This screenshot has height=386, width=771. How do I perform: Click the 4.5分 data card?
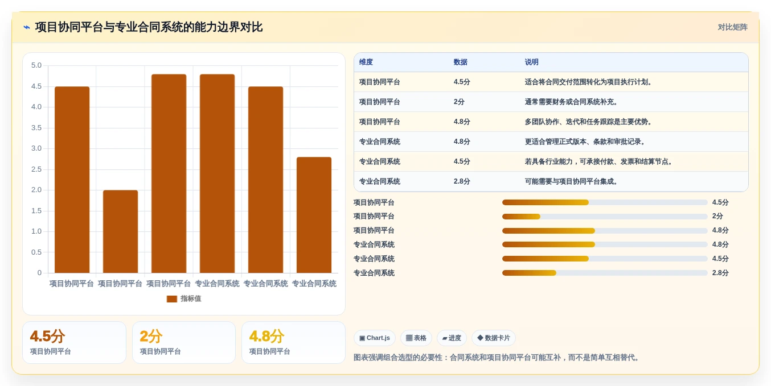74,342
